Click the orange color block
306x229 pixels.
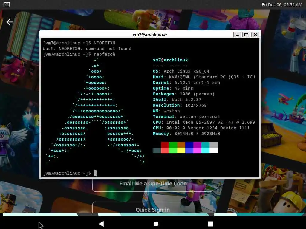point(181,145)
